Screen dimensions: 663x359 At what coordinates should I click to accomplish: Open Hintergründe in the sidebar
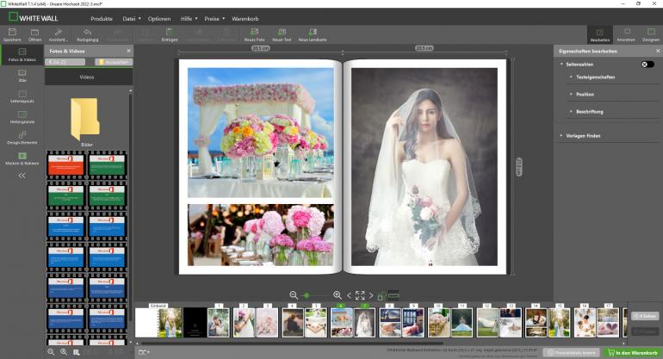click(x=22, y=117)
